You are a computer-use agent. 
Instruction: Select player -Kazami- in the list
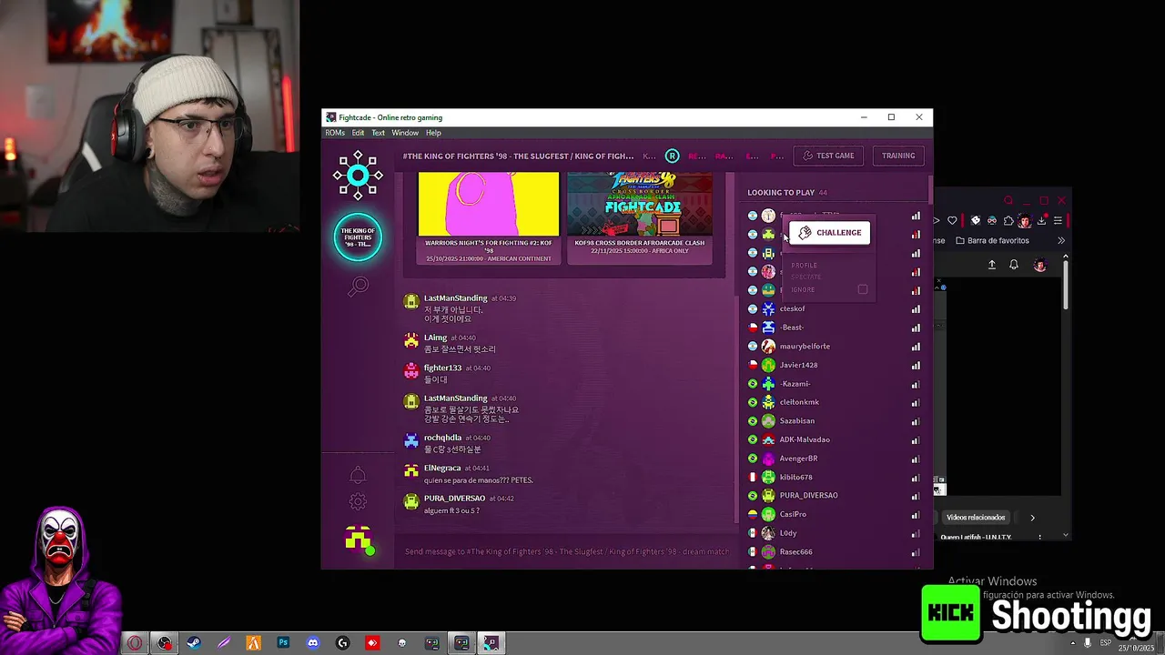795,384
